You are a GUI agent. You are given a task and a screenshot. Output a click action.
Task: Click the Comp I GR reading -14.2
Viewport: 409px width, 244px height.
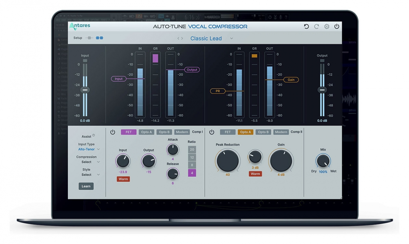155,121
